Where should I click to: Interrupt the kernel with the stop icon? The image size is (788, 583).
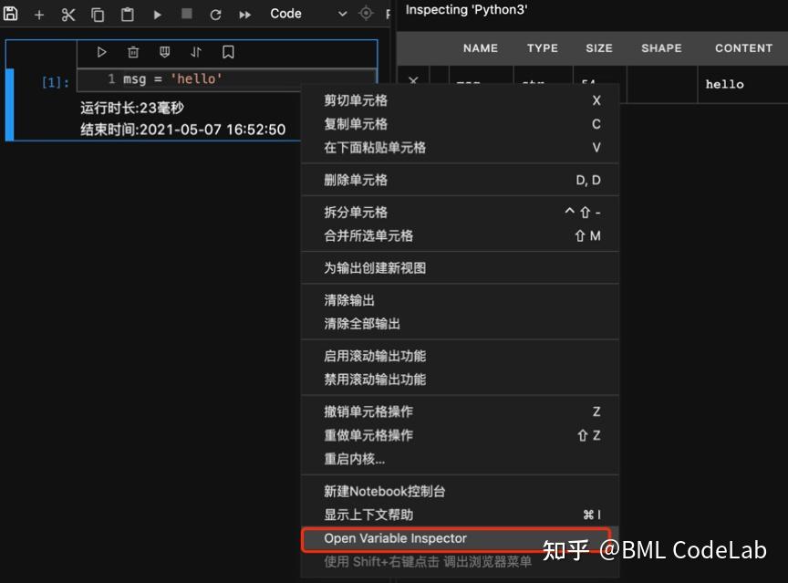pos(185,14)
